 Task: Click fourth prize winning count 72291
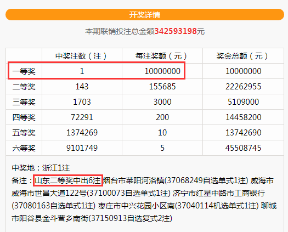[82, 117]
